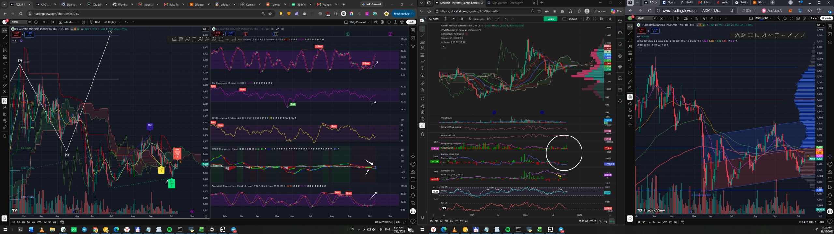The image size is (834, 234).
Task: Click the Upgrade button in right TradingView window
Action: pyautogui.click(x=827, y=18)
